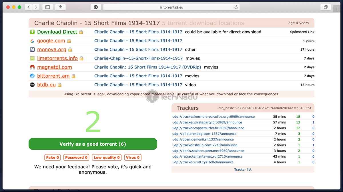Mark torrent as Password protected

point(76,157)
